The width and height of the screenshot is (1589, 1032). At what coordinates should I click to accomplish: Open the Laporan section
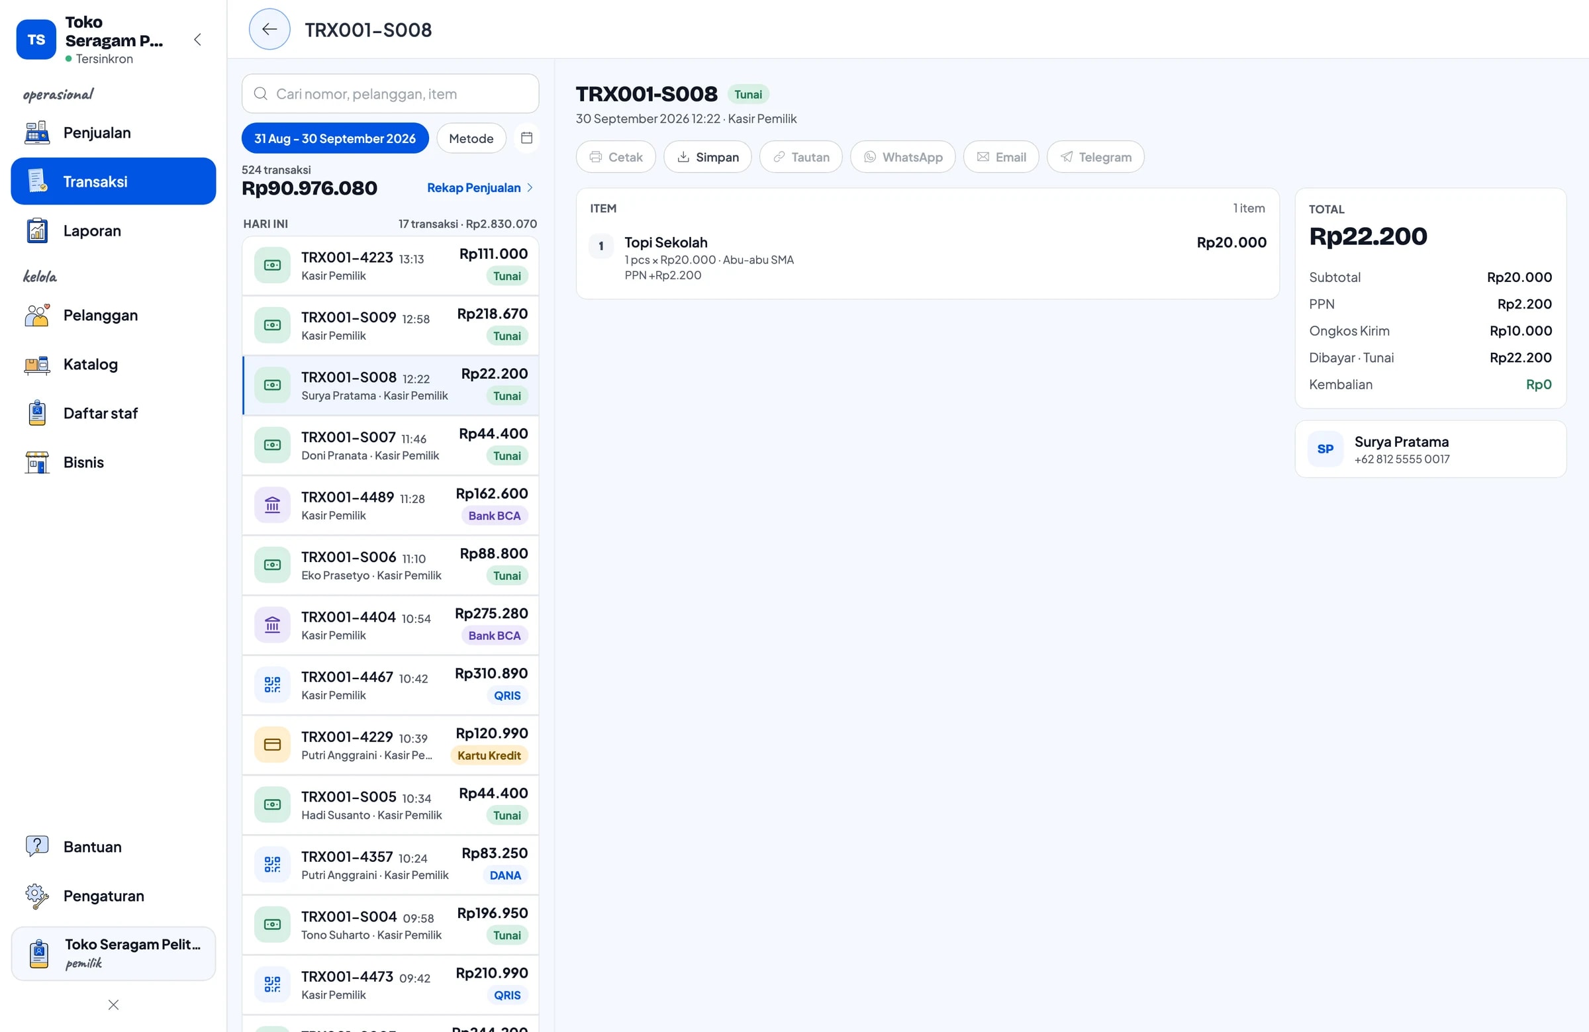[x=113, y=231]
